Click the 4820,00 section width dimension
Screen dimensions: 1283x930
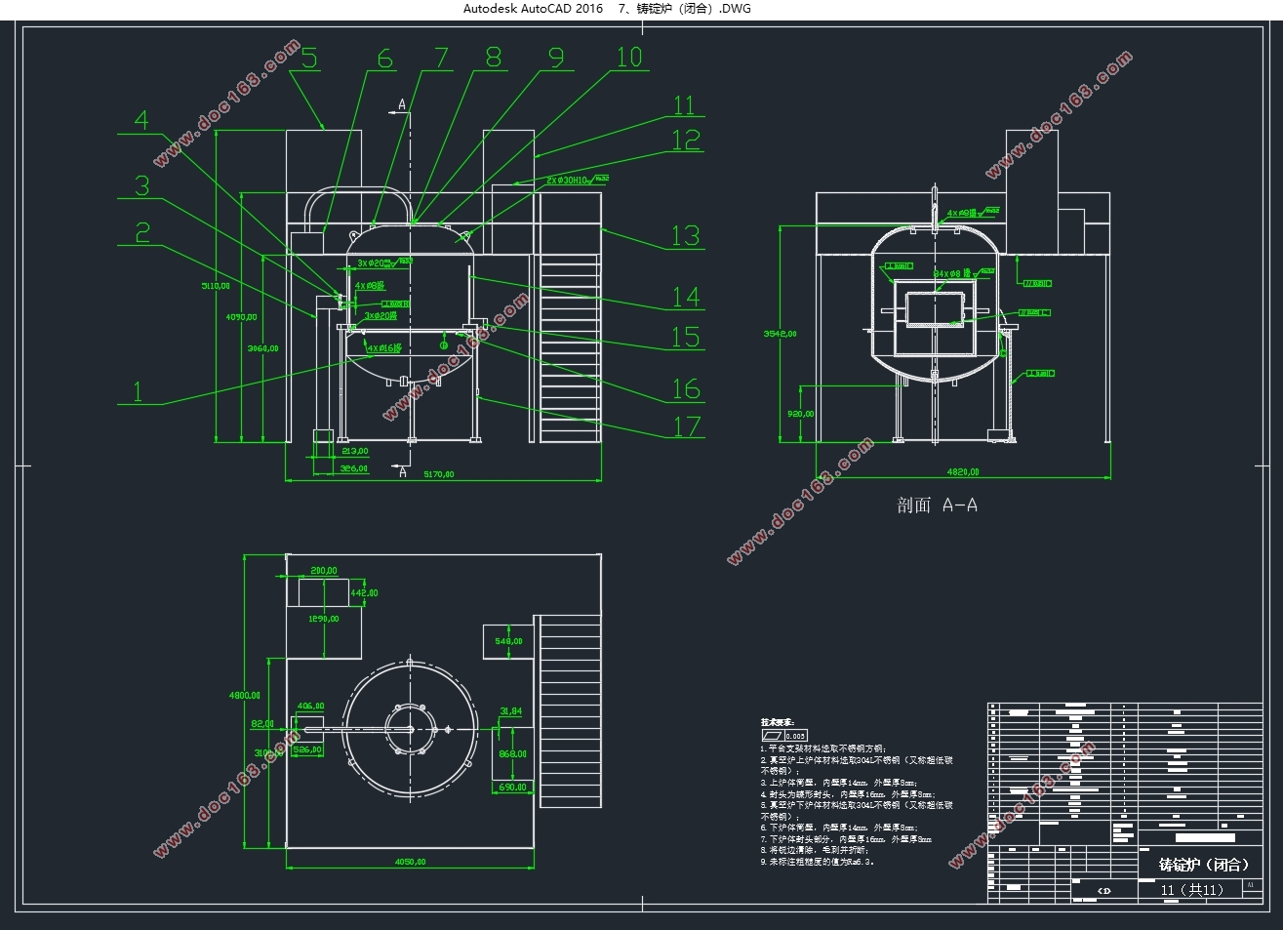[x=963, y=472]
